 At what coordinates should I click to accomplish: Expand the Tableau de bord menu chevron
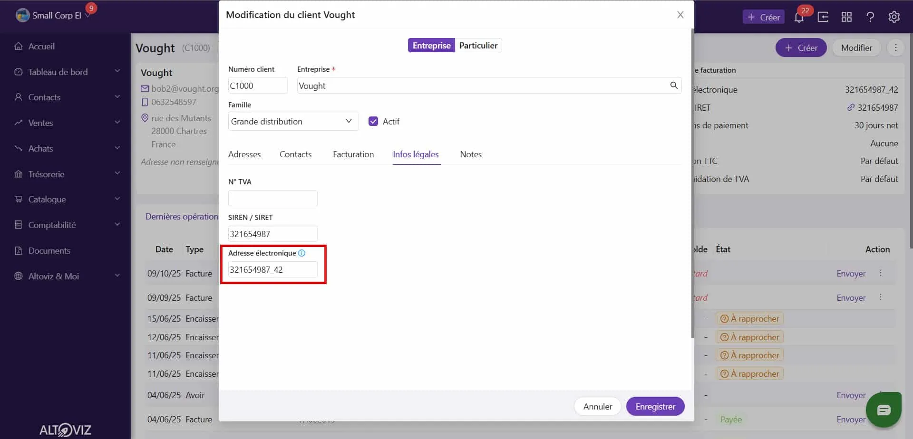pos(117,71)
